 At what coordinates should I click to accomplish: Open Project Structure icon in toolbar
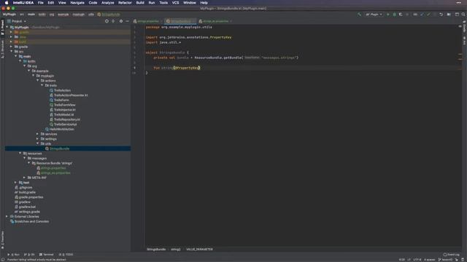pos(449,15)
